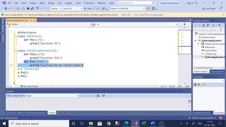This screenshot has width=226, height=127.
Task: Click the Solution Explorer horizontal scrollbar
Action: click(204, 68)
